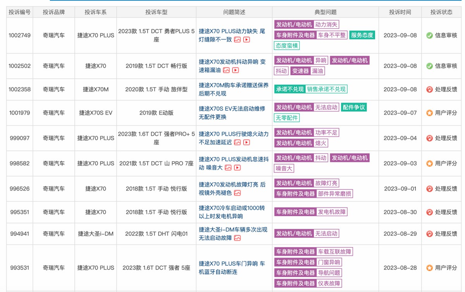The height and width of the screenshot is (292, 465).
Task: Open the image icon for complaint 996526
Action: 237,193
